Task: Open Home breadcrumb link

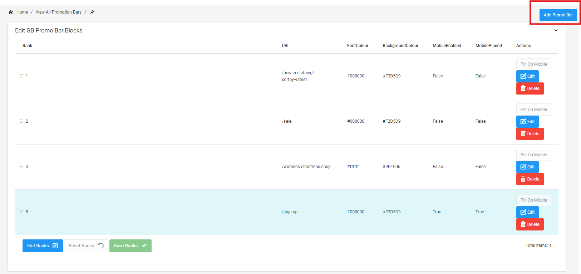Action: point(22,12)
